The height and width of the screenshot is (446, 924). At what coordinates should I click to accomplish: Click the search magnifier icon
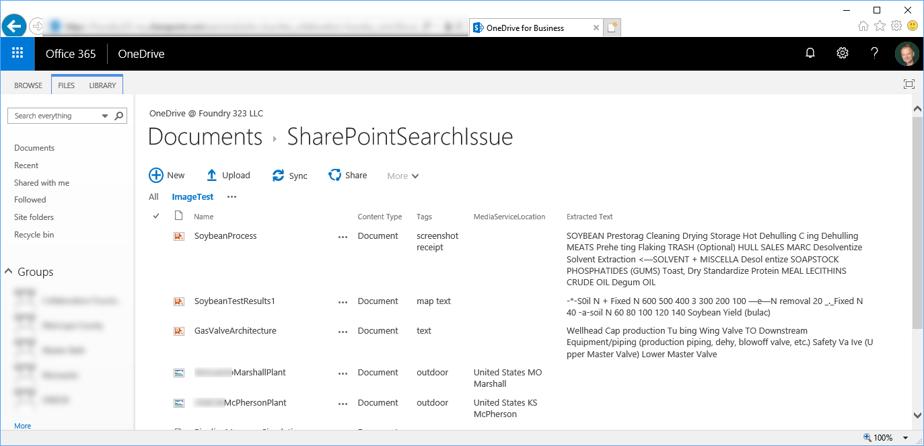click(119, 116)
